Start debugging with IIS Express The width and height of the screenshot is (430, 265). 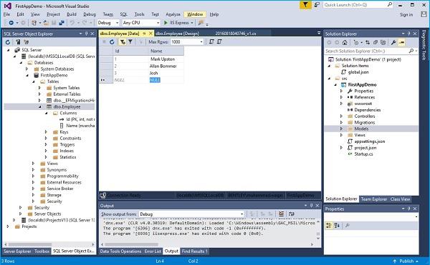coord(176,23)
